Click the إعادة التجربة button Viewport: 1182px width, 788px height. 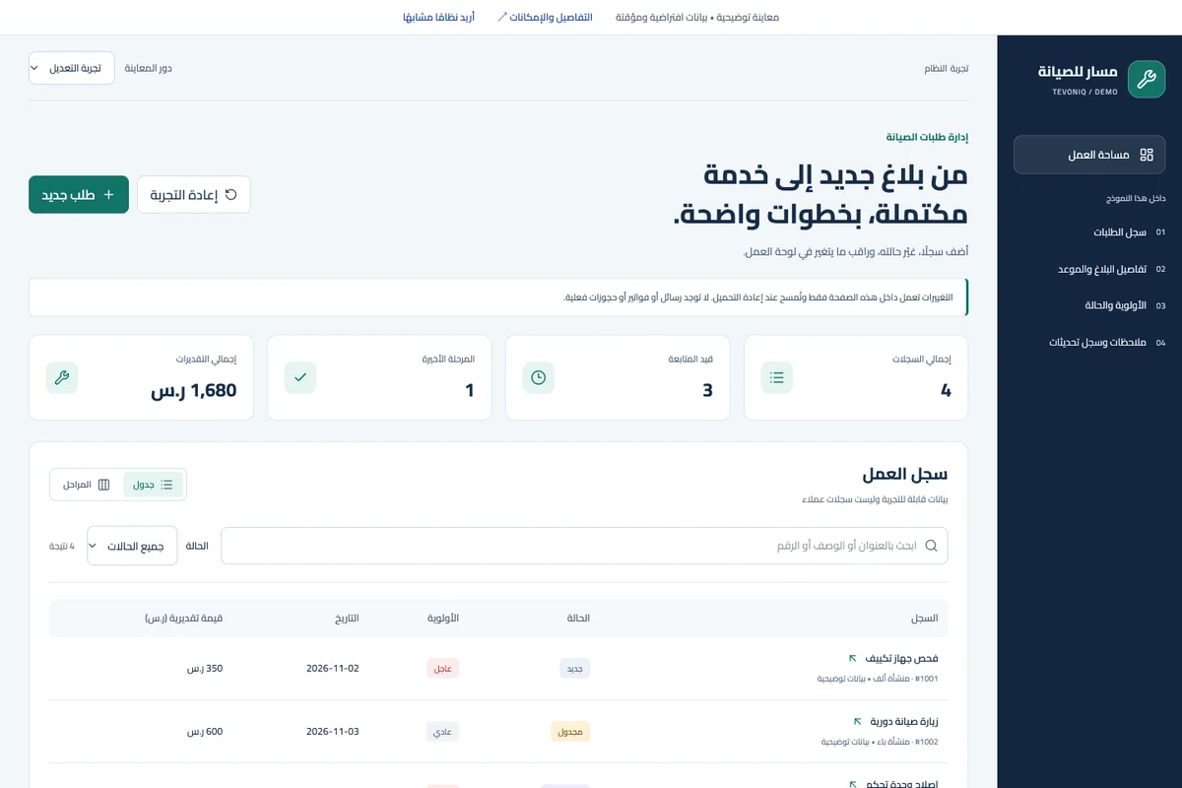click(x=194, y=195)
